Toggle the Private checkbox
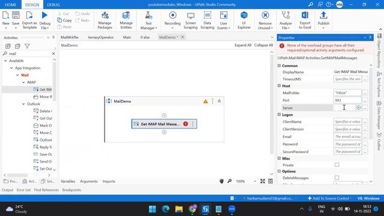This screenshot has height=216, width=384. click(337, 165)
